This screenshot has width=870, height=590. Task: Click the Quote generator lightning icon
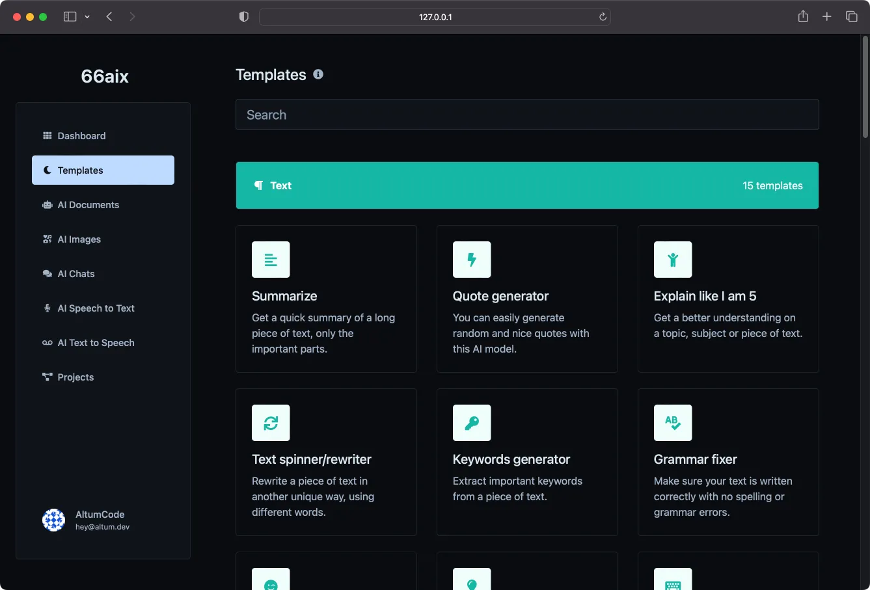click(472, 260)
